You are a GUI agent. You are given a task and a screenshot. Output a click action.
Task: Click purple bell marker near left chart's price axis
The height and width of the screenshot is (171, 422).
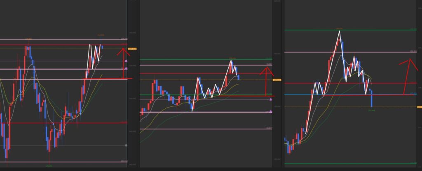126,61
